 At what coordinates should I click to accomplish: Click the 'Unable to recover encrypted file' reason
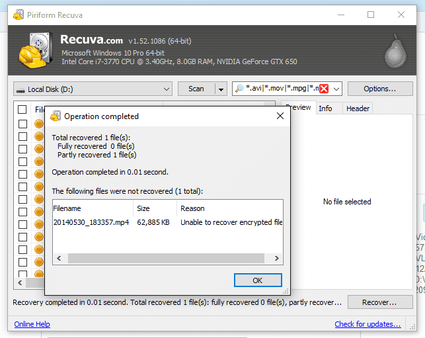coord(231,222)
